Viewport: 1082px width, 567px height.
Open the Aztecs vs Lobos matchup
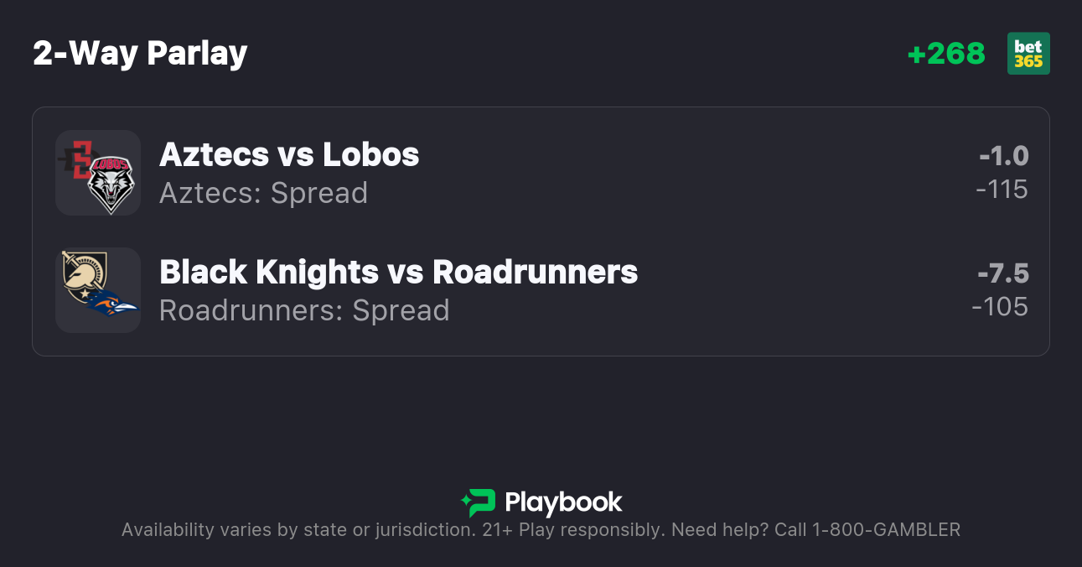point(289,155)
